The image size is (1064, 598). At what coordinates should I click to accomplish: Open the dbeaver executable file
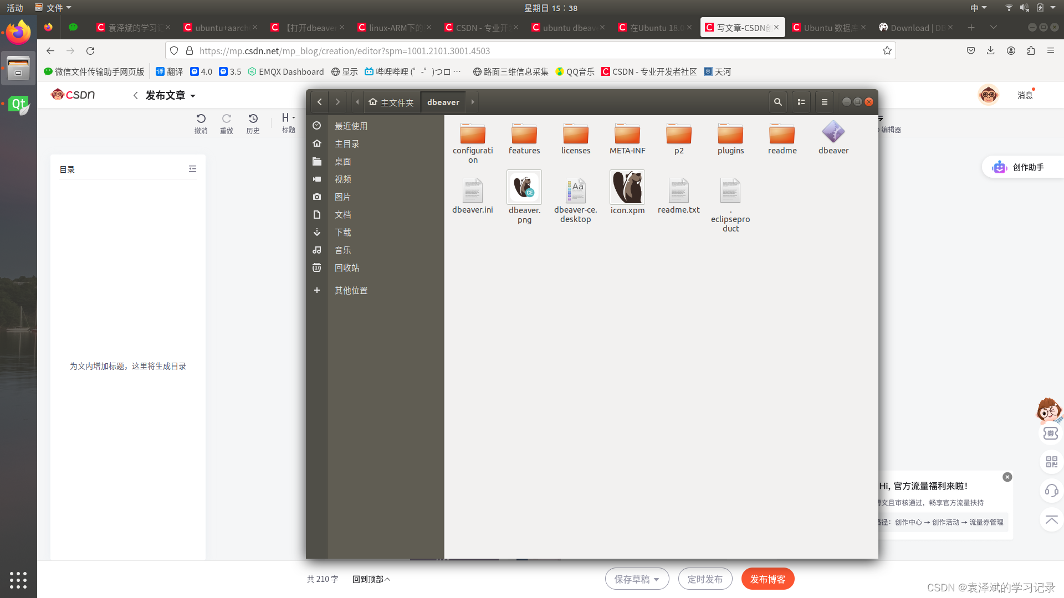(x=832, y=133)
